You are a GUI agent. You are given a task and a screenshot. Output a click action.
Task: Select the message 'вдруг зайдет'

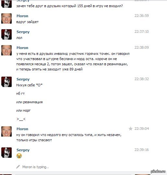click(28, 22)
